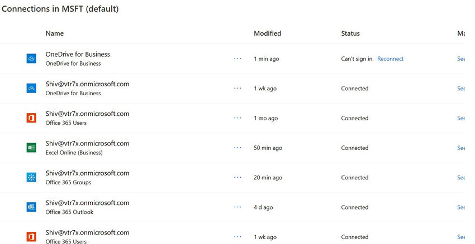Open more options for the bottom Office 365 Users connection

238,237
